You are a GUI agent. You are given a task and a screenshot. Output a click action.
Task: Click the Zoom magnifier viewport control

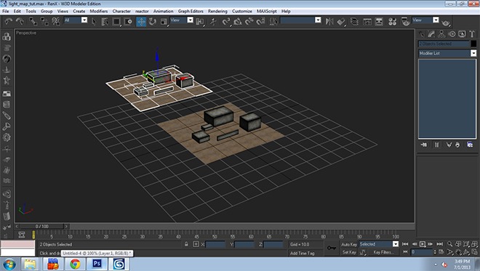tap(449, 244)
